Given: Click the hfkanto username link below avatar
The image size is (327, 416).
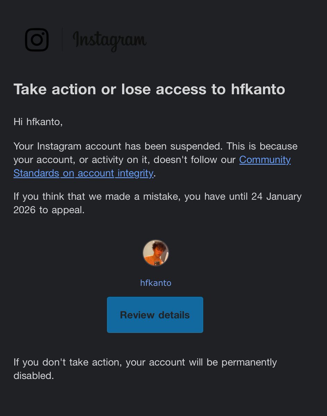Looking at the screenshot, I should click(x=156, y=283).
